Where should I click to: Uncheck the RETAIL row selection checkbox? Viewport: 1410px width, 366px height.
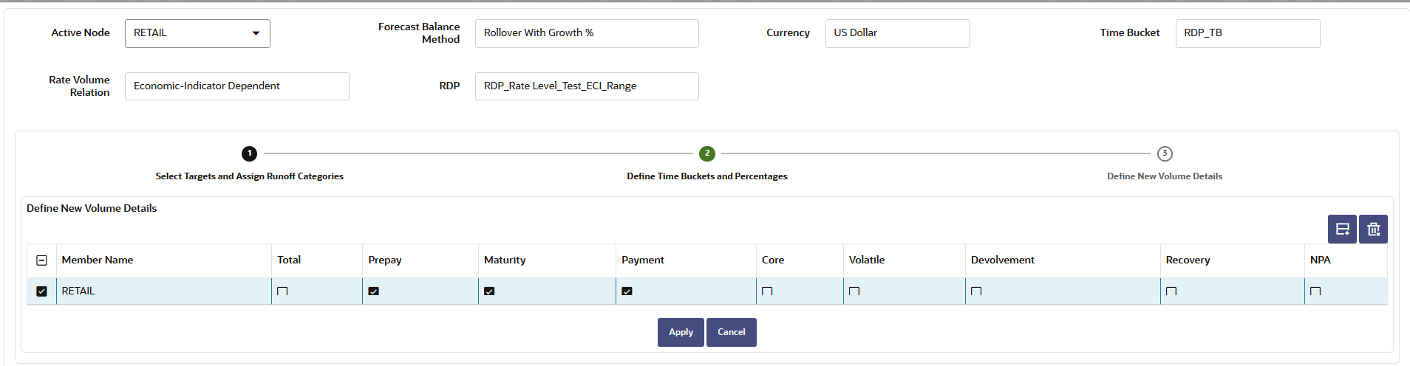(42, 291)
